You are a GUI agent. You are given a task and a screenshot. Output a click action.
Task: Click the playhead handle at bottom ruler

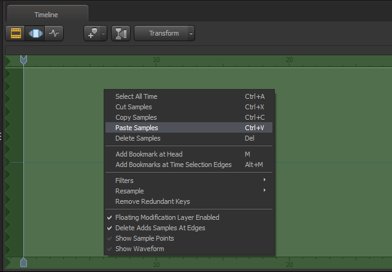click(23, 263)
